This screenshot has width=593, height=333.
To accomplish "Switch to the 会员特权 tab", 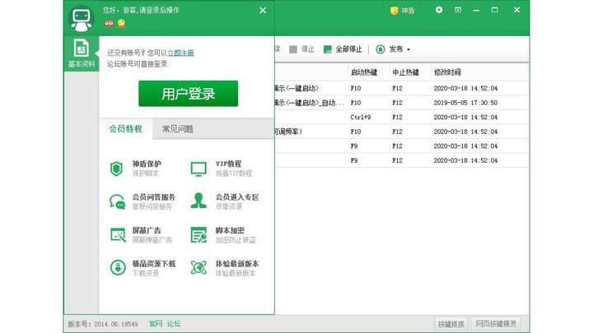I will tap(126, 129).
